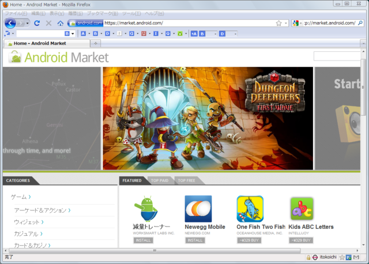369x264 pixels.
Task: Click the red smiley face toolbar icon
Action: [144, 33]
